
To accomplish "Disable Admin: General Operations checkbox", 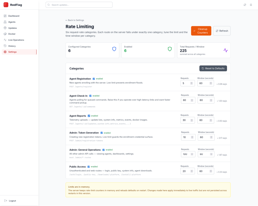I will click(104, 150).
